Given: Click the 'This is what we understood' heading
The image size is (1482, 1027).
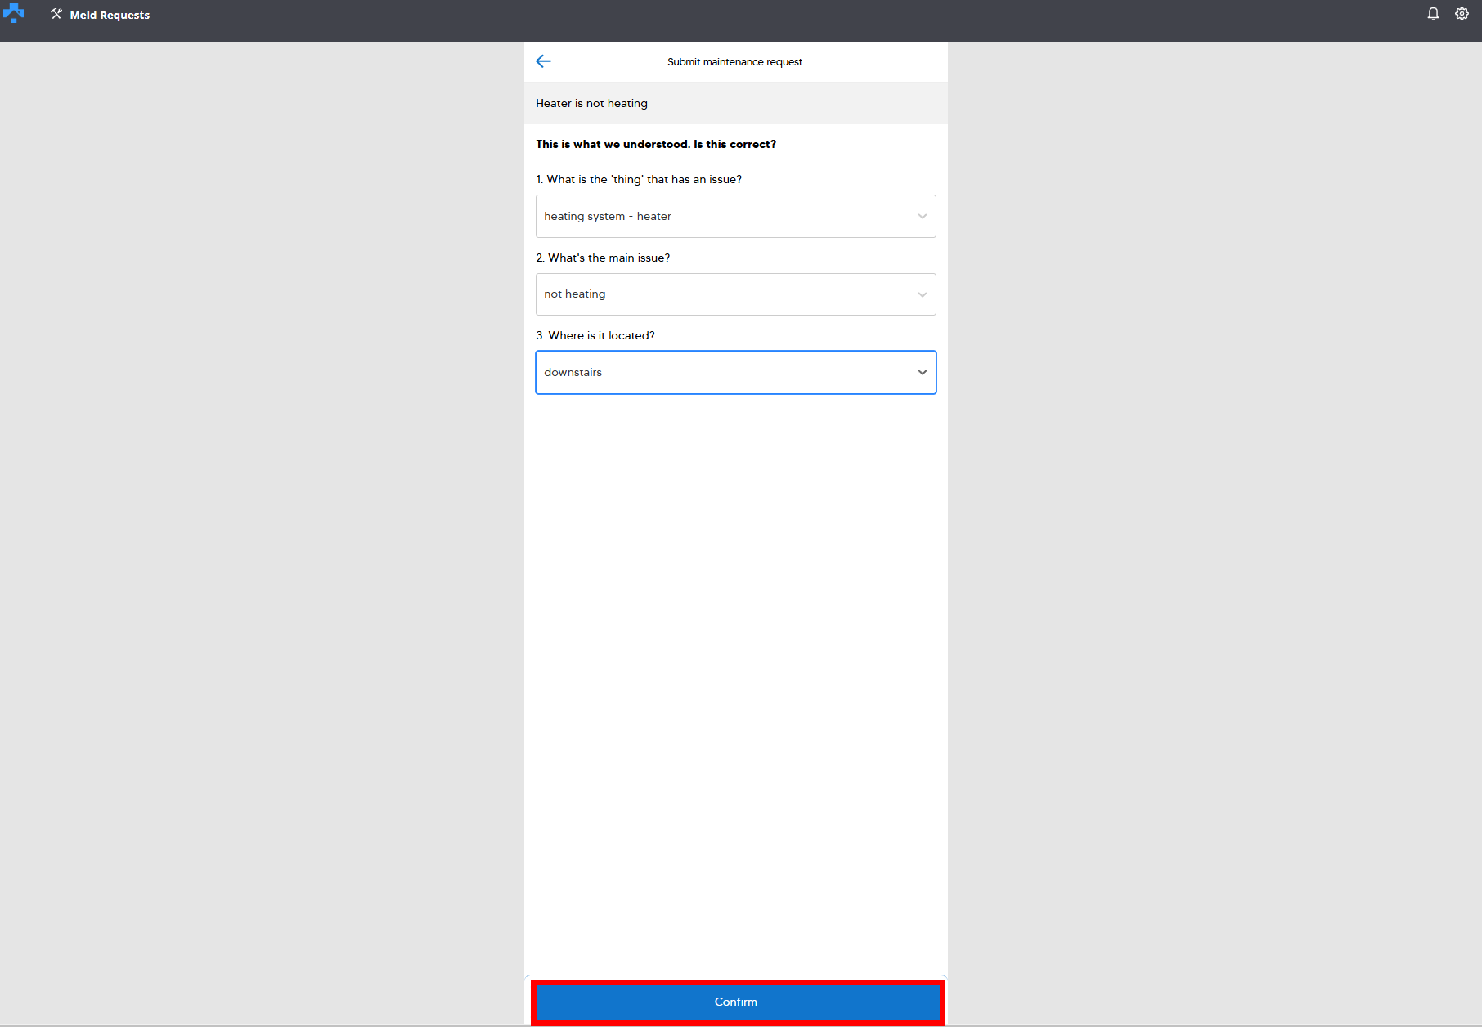Looking at the screenshot, I should point(655,144).
